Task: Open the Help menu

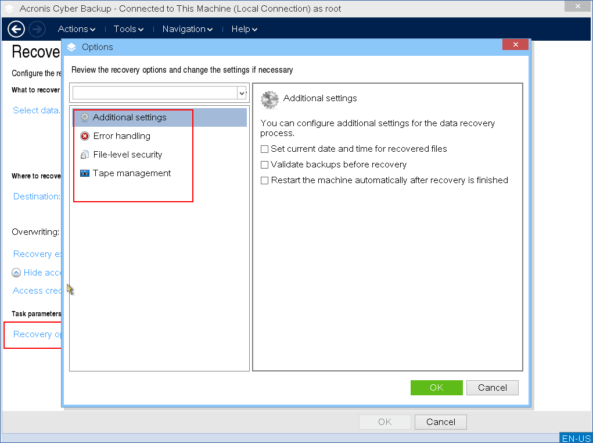Action: 244,29
